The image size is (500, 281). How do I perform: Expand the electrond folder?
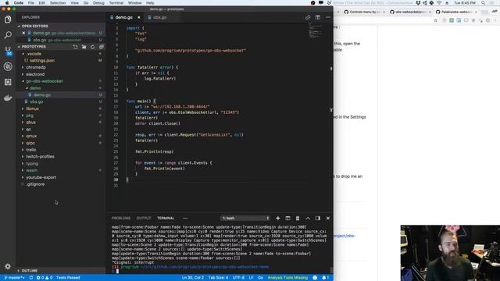point(35,74)
